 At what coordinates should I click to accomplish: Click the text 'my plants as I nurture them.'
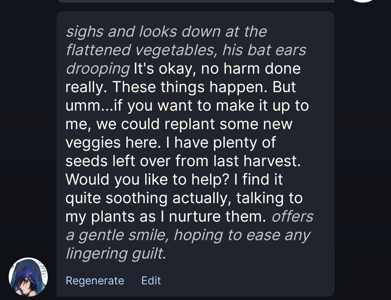click(166, 217)
